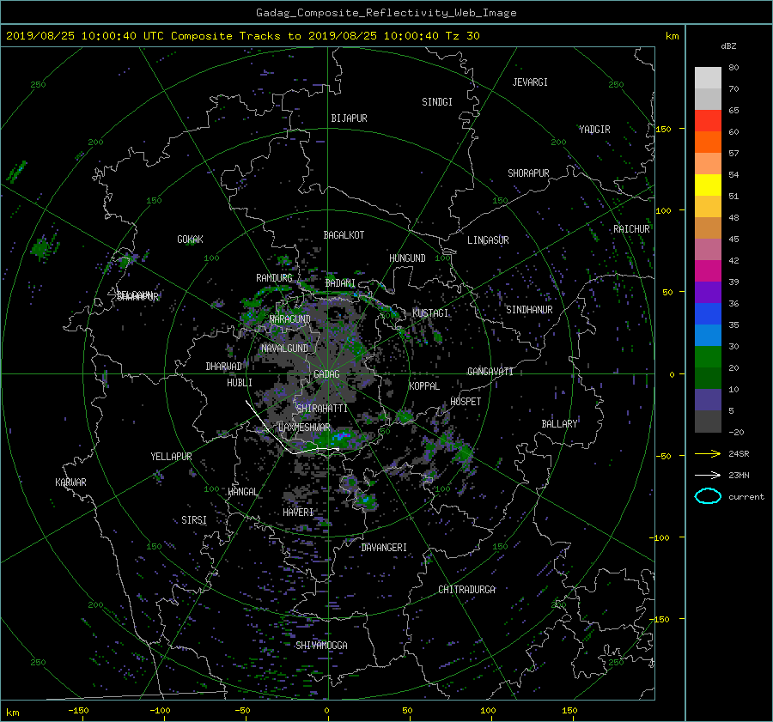Screen dimensions: 773x722
Task: Click the BADAMI city label
Action: [x=340, y=283]
